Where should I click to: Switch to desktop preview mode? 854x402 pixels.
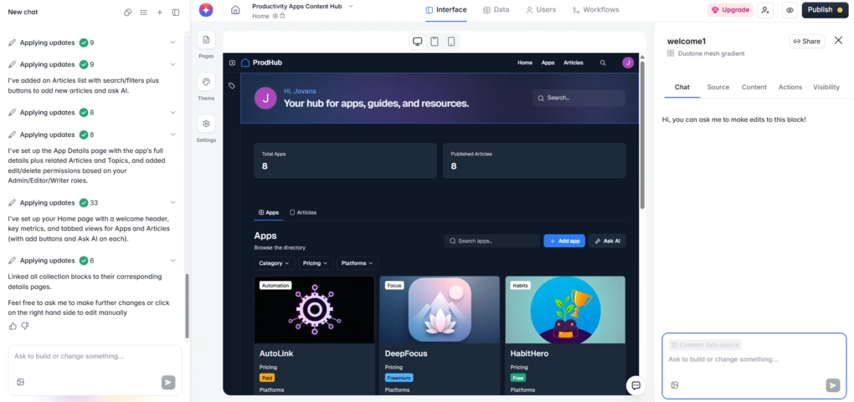coord(417,41)
